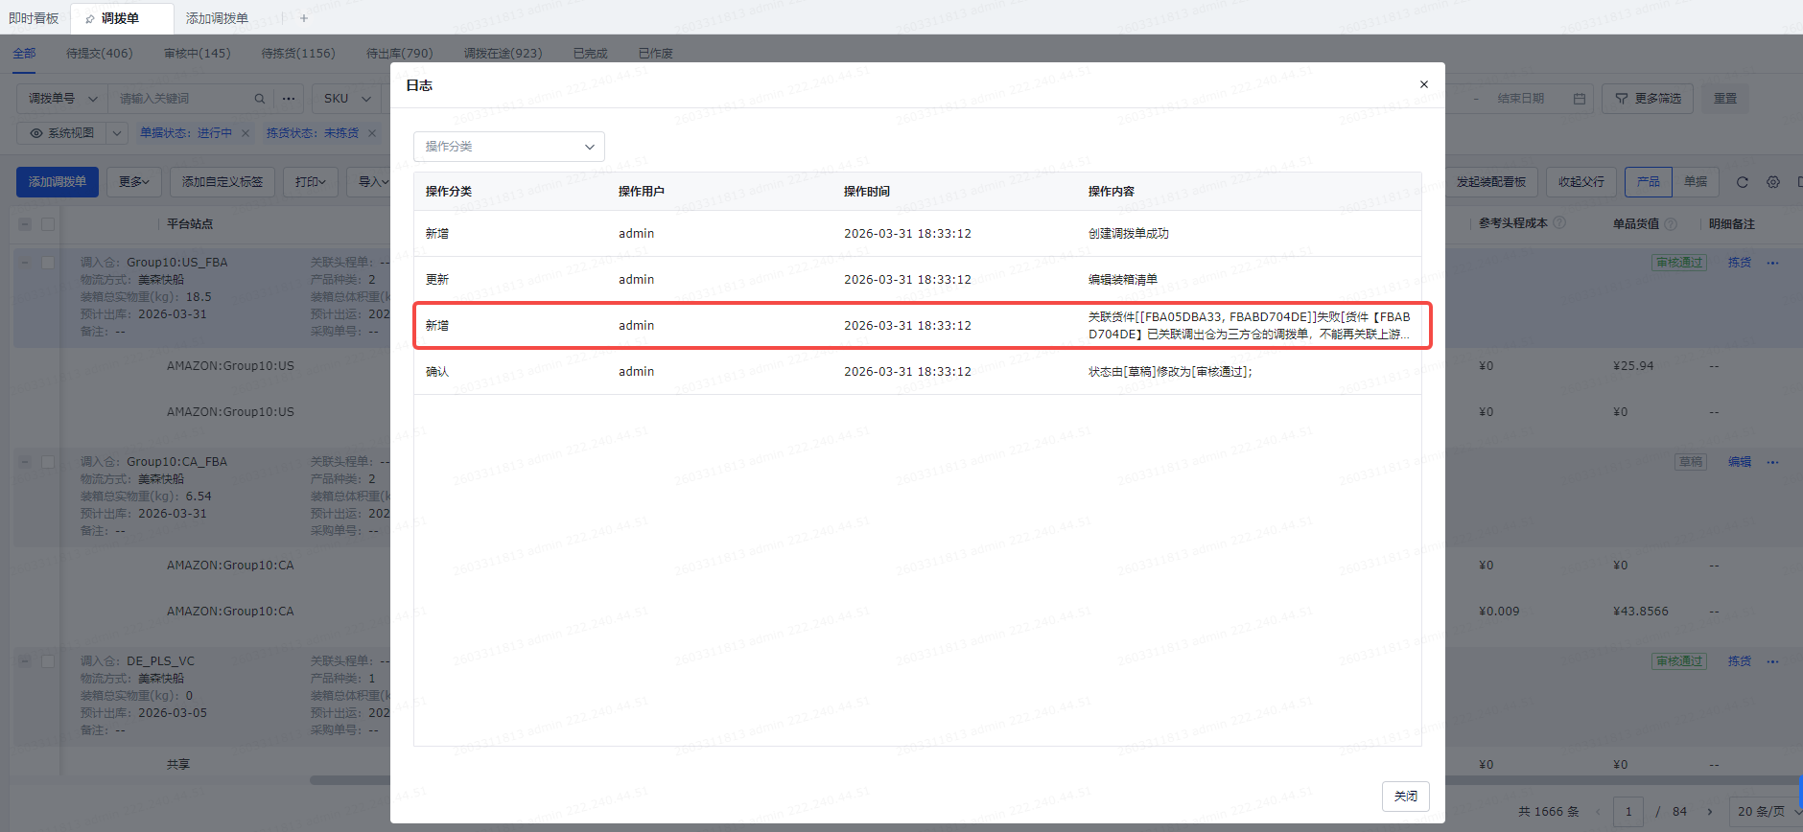
Task: Click the refresh icon above the table
Action: point(1743,182)
